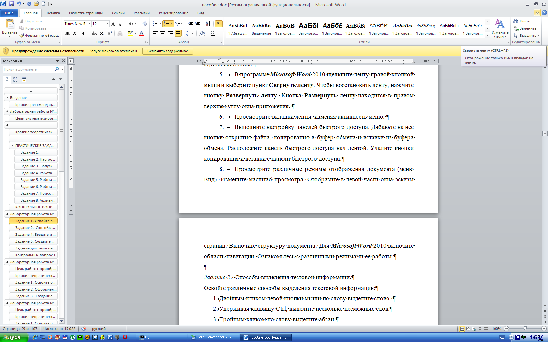This screenshot has height=342, width=548.
Task: Open the navigation search options dropdown
Action: point(62,69)
